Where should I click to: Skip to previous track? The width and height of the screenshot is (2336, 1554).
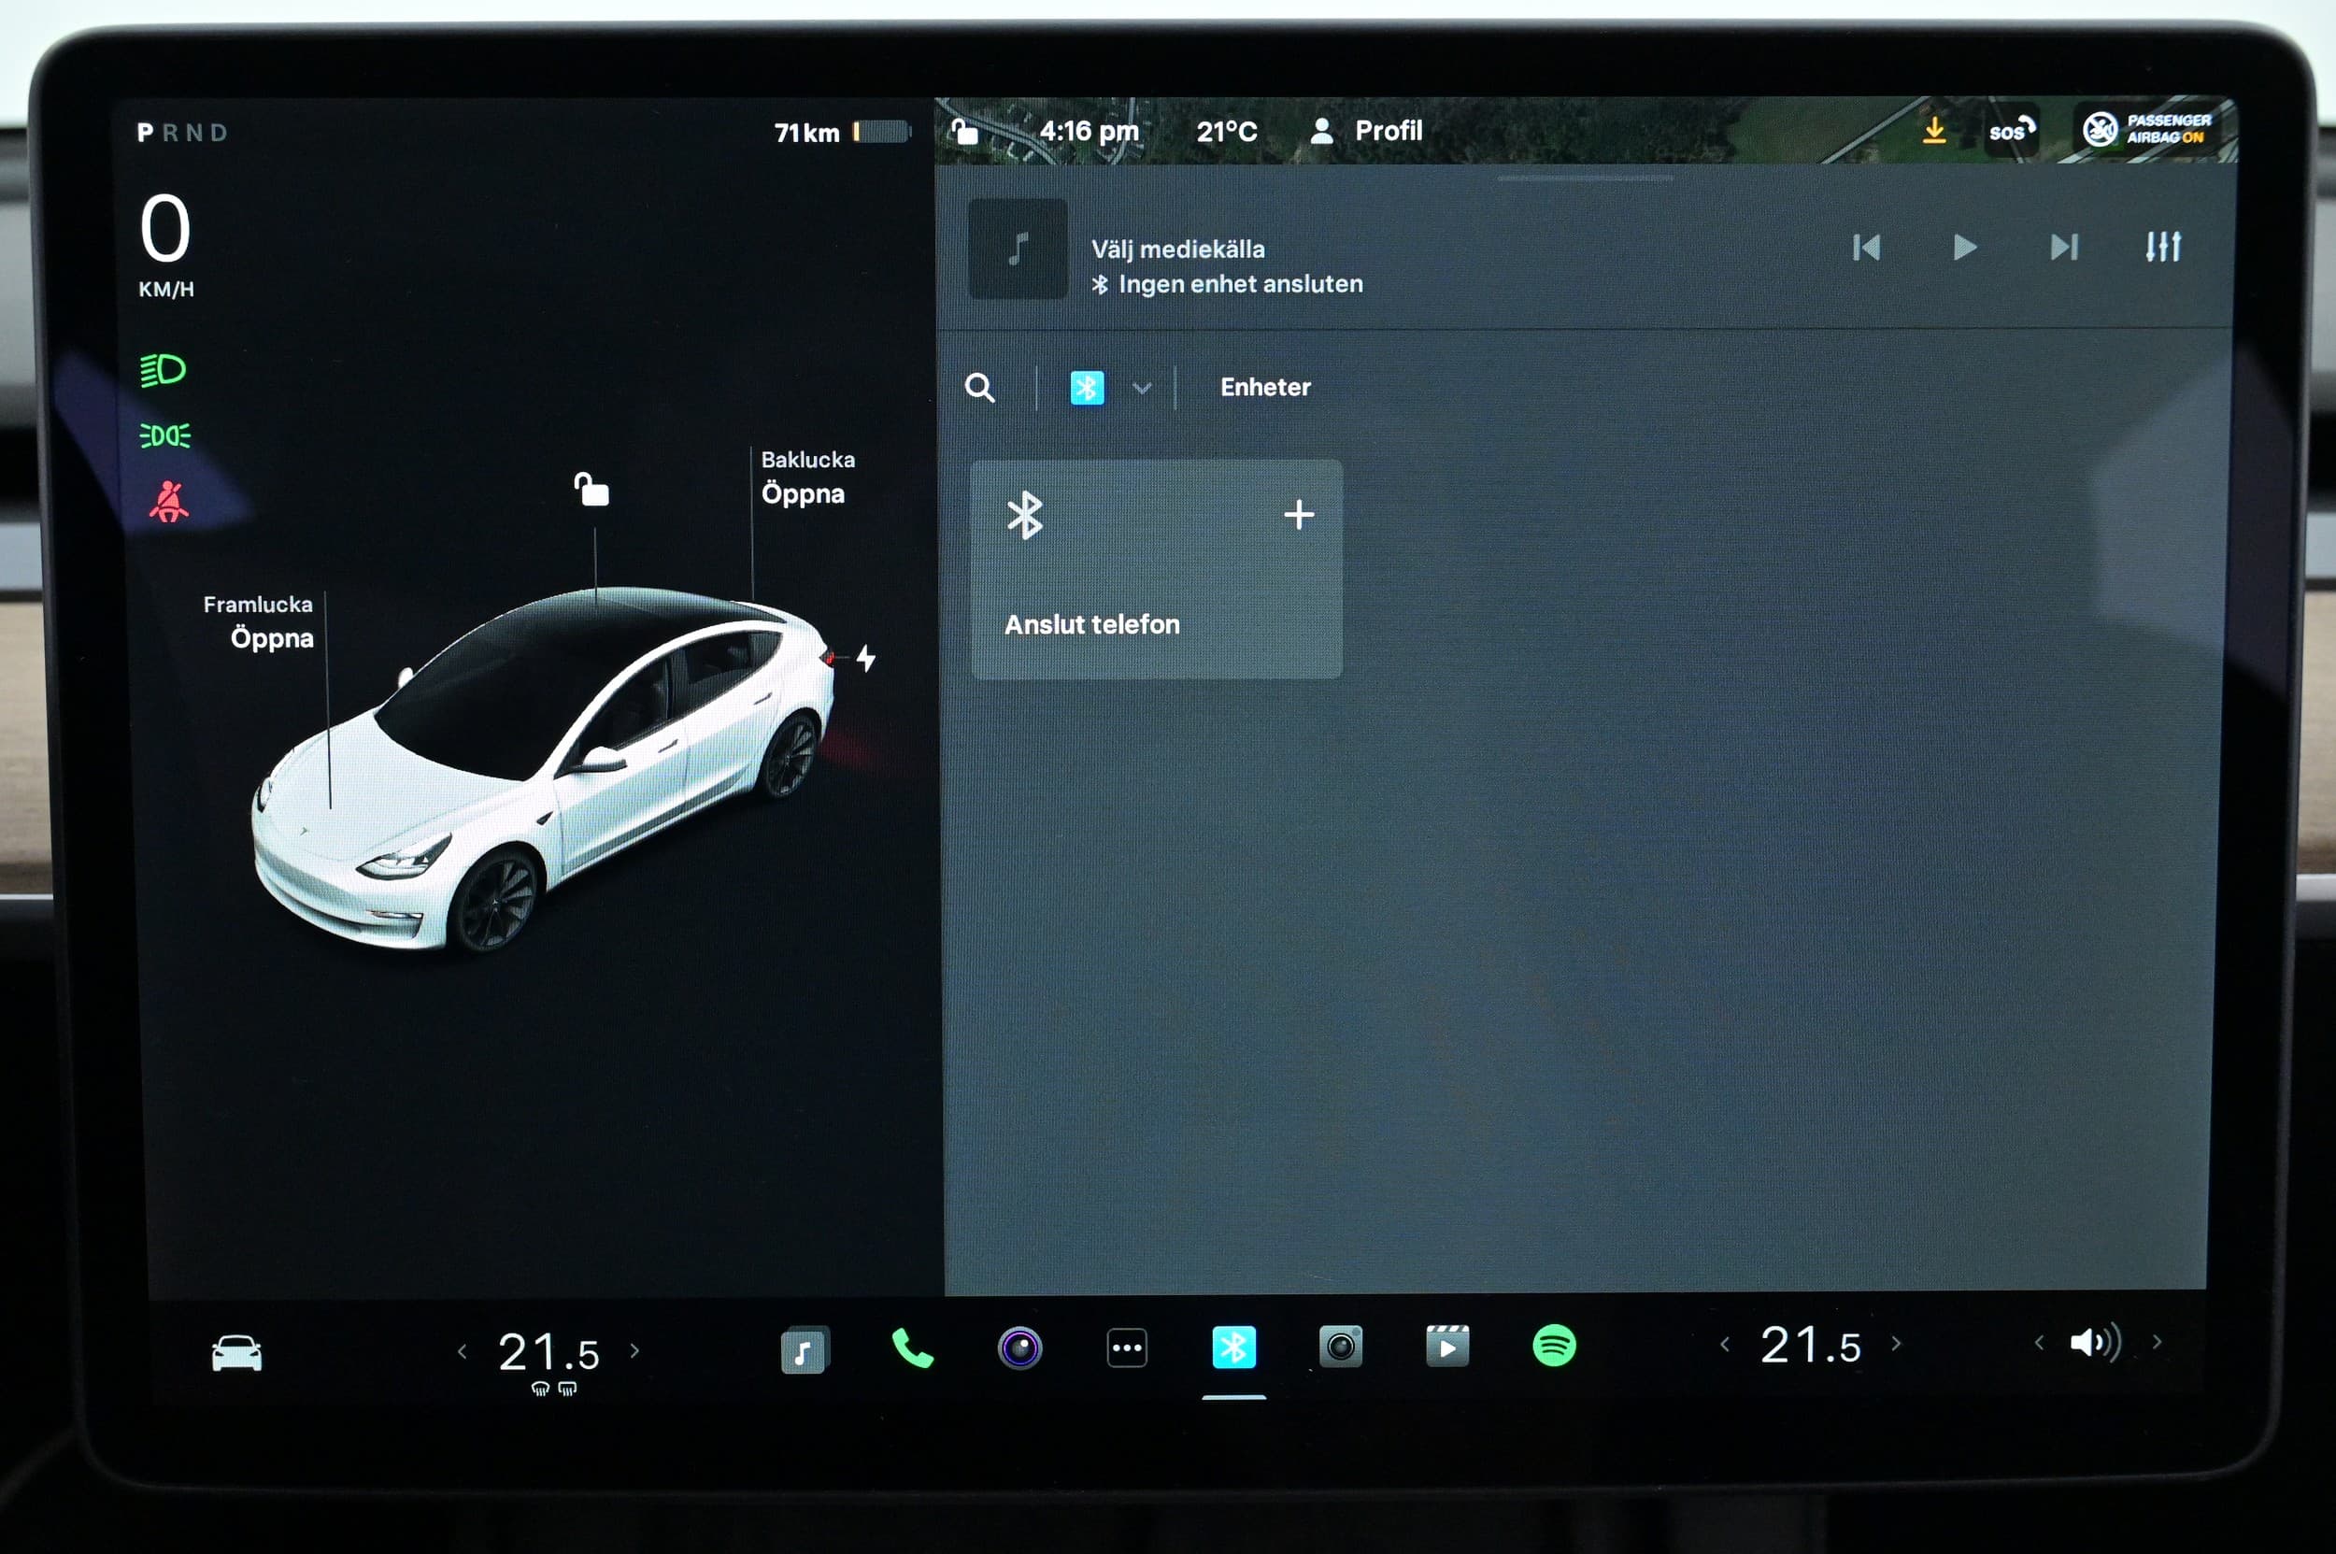(1866, 247)
